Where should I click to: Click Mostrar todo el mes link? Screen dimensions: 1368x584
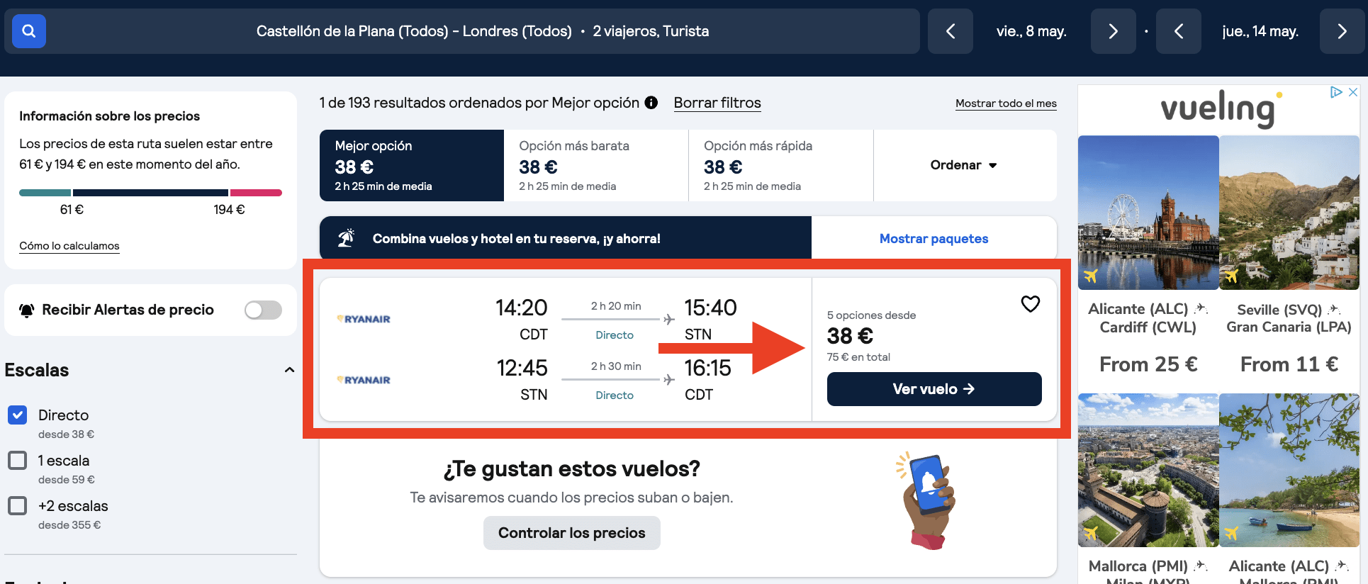click(x=1006, y=103)
